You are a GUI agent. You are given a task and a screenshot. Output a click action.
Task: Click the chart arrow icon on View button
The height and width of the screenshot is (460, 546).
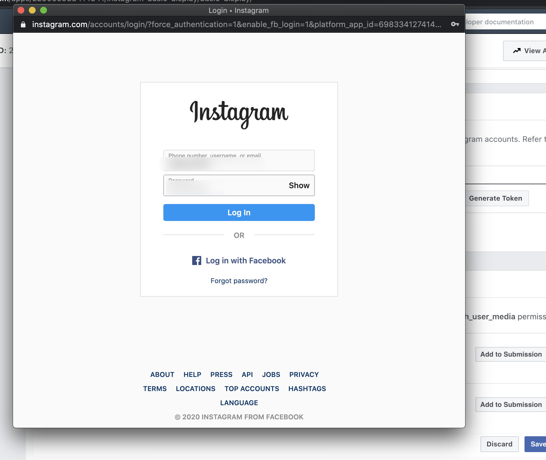point(516,51)
